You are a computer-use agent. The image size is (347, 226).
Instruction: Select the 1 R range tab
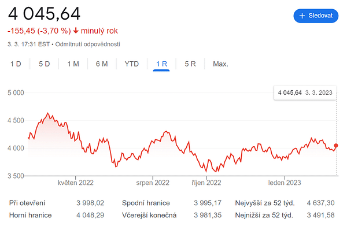click(161, 64)
